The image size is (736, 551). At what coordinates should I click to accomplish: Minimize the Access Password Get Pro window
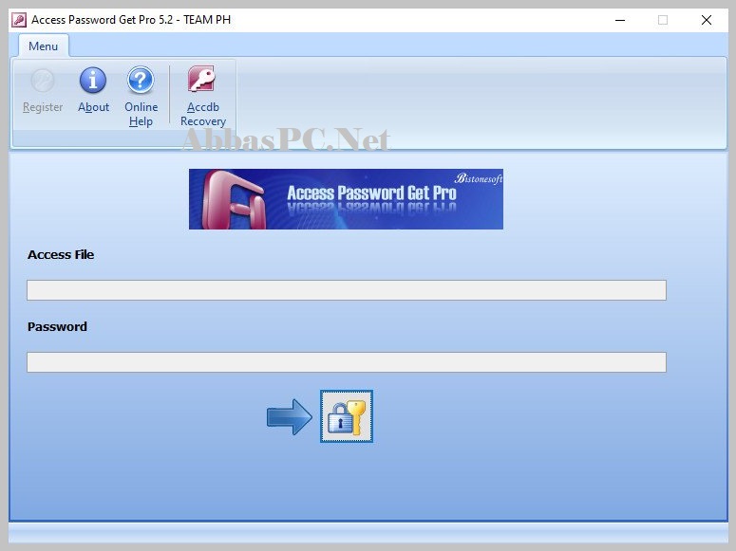(x=620, y=20)
